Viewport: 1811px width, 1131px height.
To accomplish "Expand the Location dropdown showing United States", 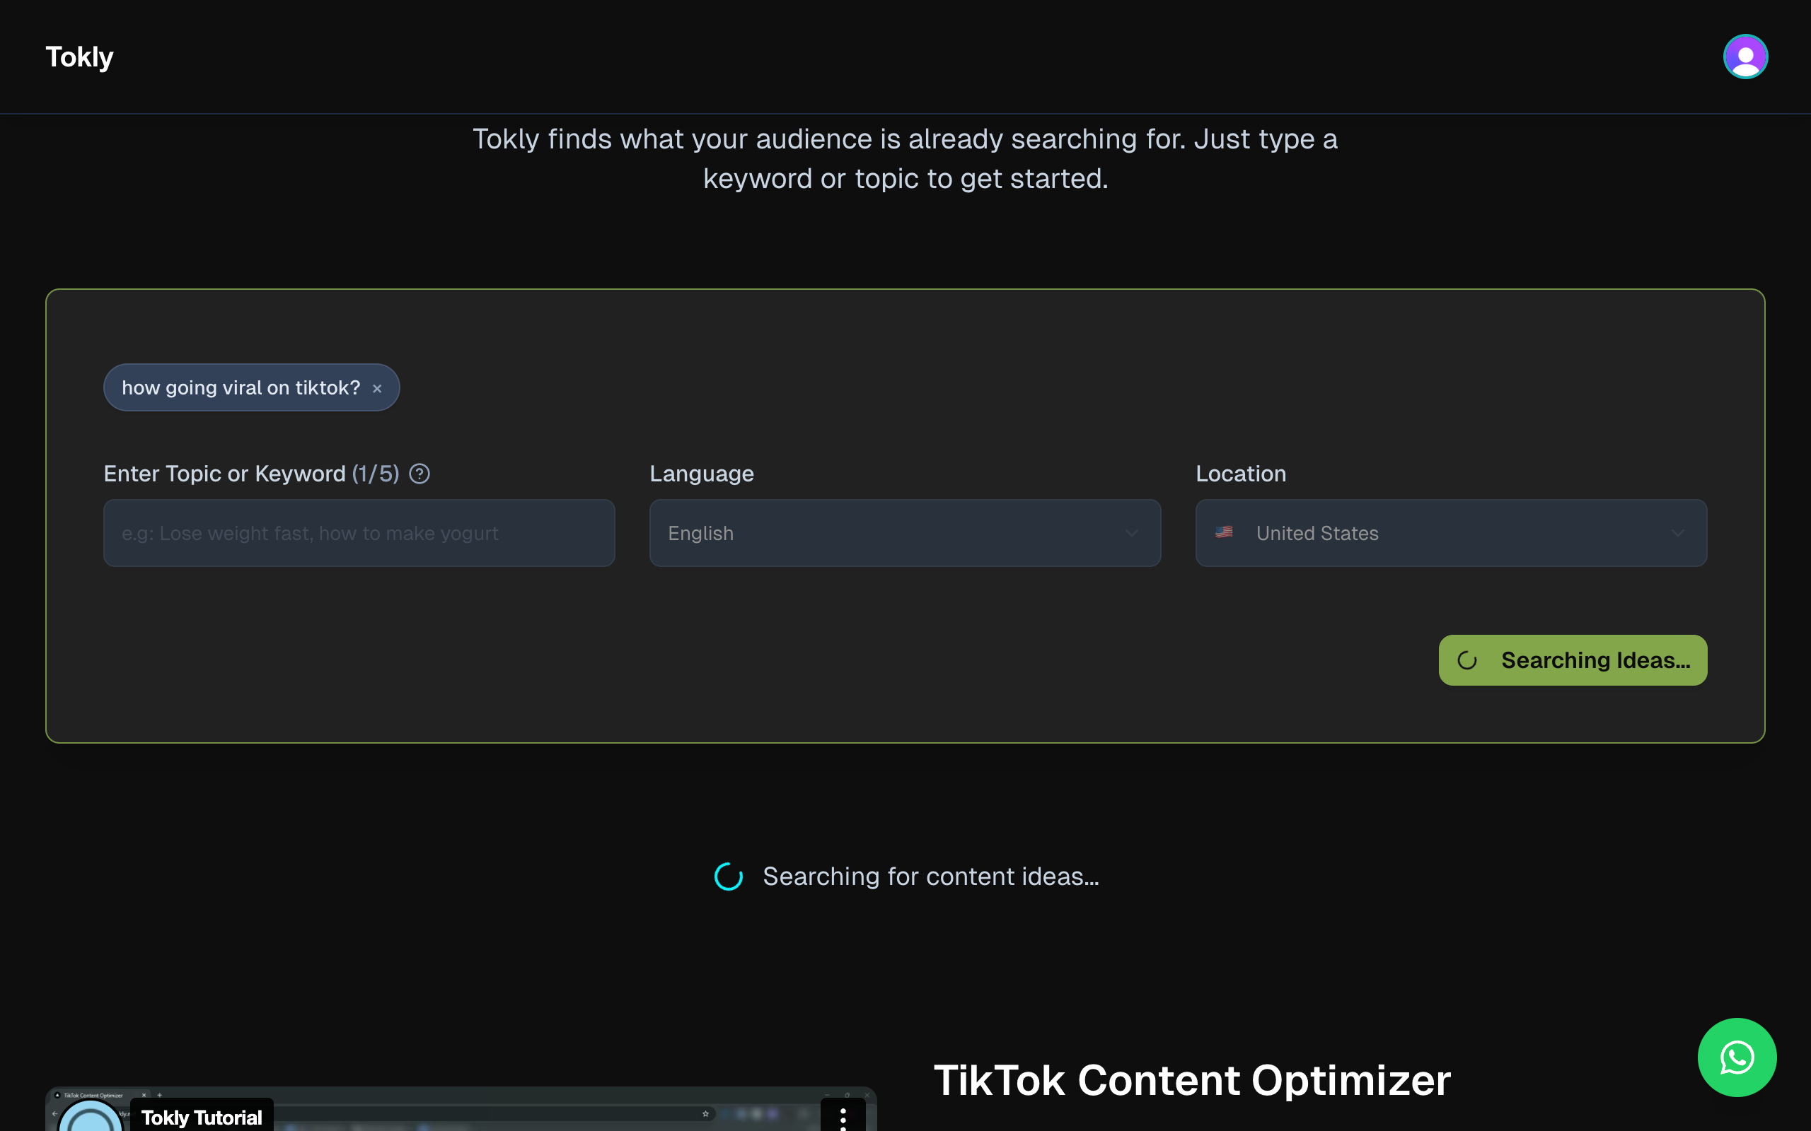I will tap(1451, 533).
